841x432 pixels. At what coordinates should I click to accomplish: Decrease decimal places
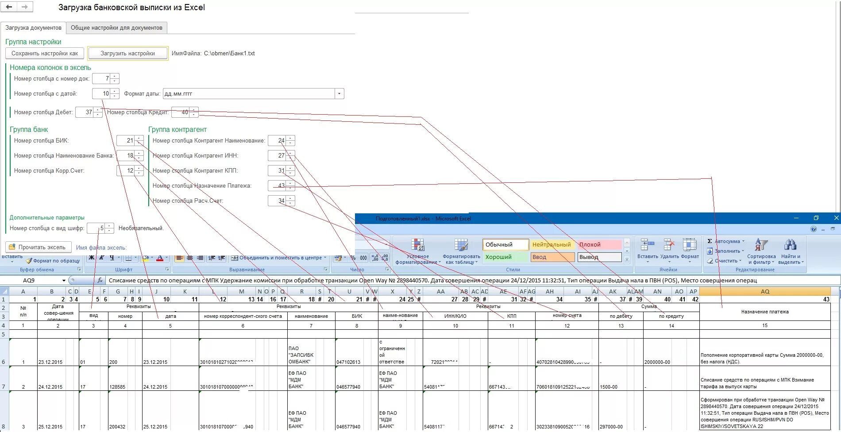tap(385, 258)
